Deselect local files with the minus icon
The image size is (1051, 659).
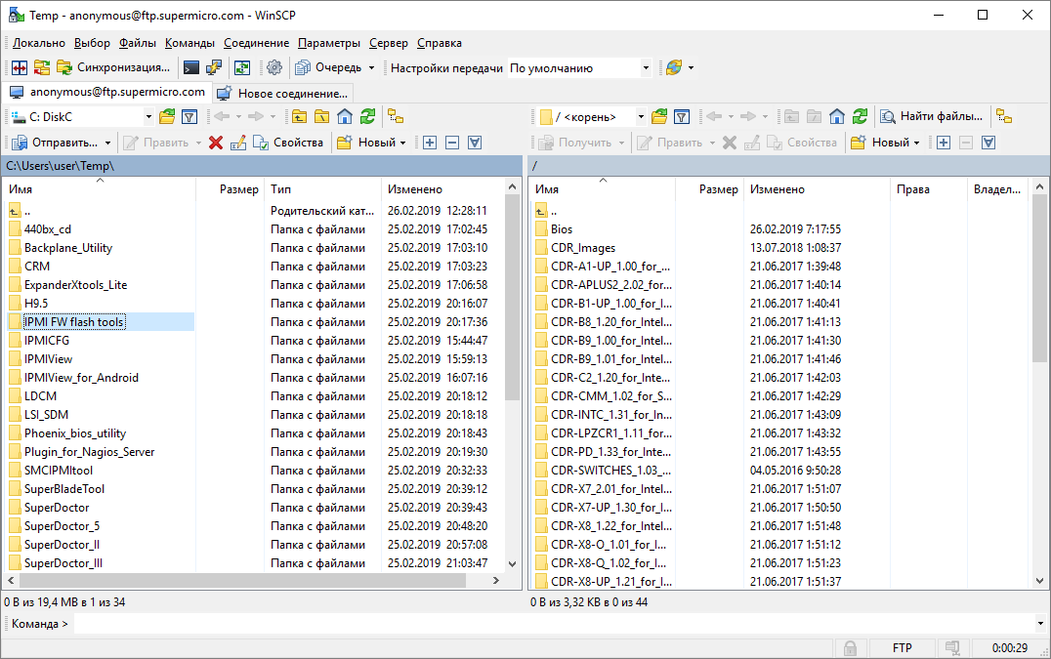[x=451, y=143]
